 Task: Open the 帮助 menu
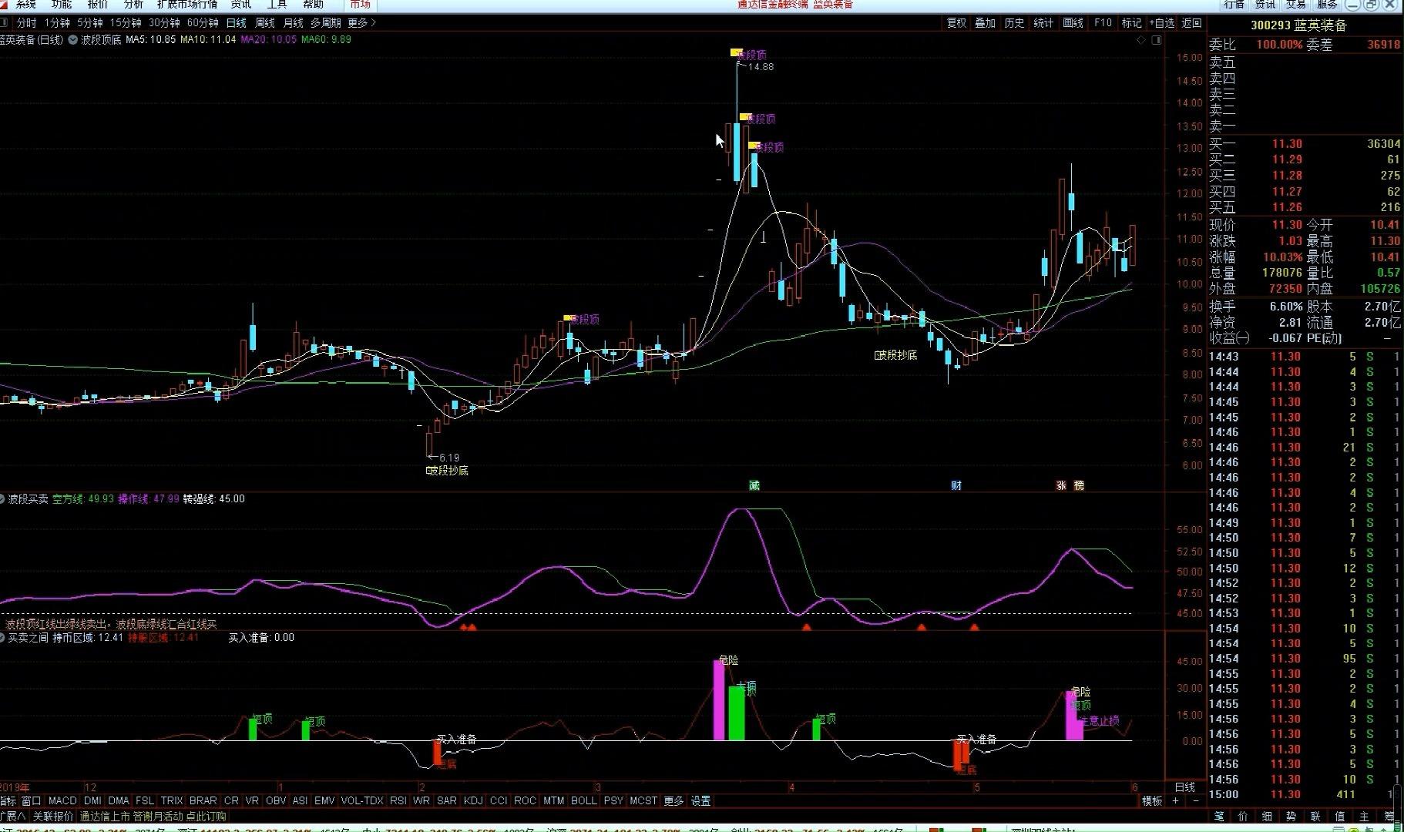[x=313, y=5]
